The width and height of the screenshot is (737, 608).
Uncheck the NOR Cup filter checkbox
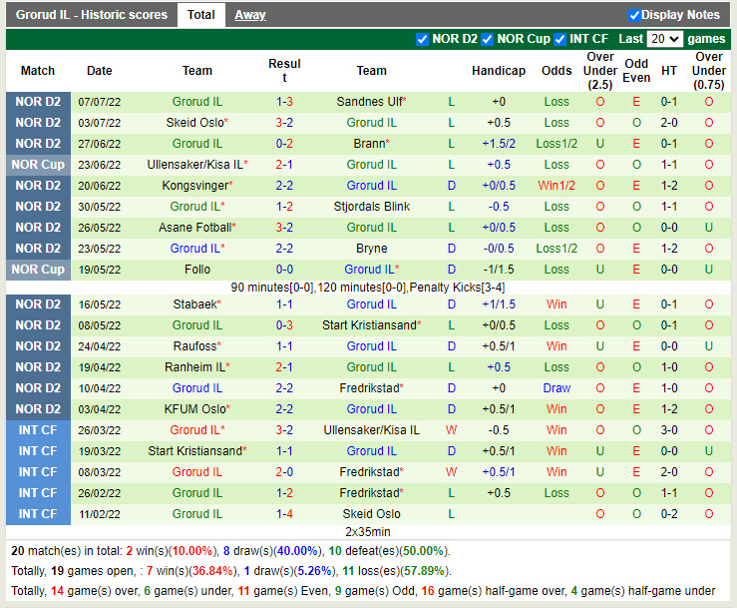[x=488, y=39]
